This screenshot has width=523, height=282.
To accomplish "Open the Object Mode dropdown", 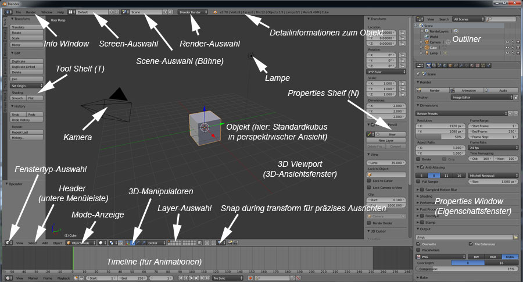I will tap(80, 242).
